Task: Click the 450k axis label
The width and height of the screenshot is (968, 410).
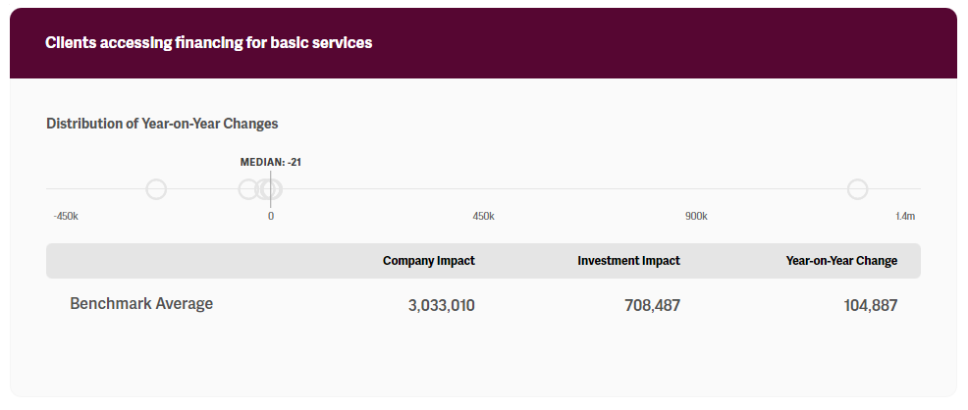Action: (x=483, y=216)
